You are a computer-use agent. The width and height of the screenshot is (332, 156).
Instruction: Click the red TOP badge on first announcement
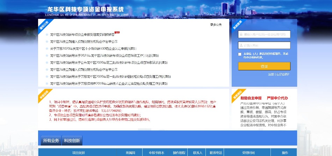coord(117,33)
